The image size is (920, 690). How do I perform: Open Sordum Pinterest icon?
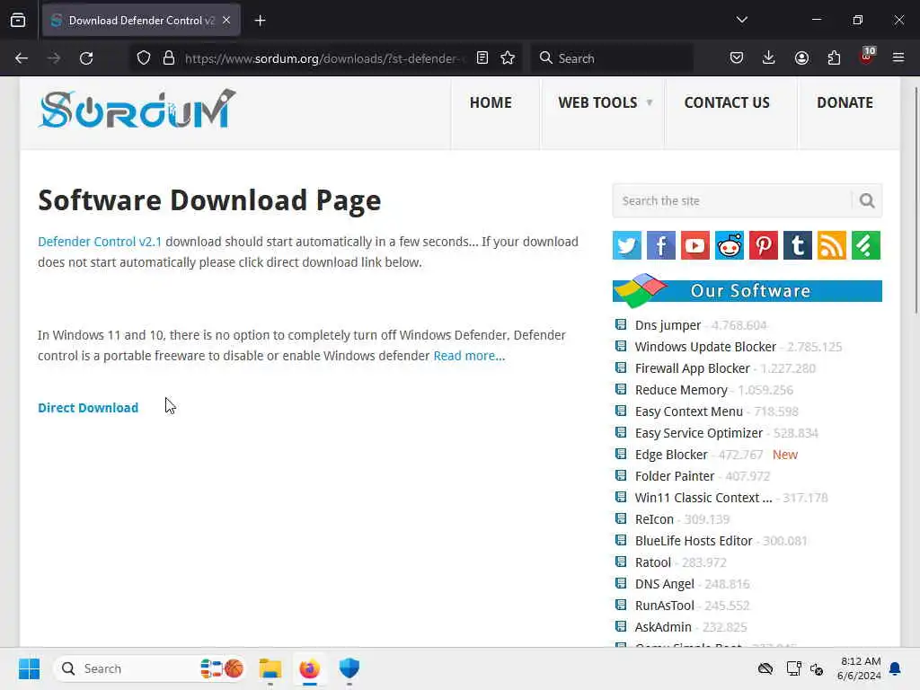coord(764,245)
